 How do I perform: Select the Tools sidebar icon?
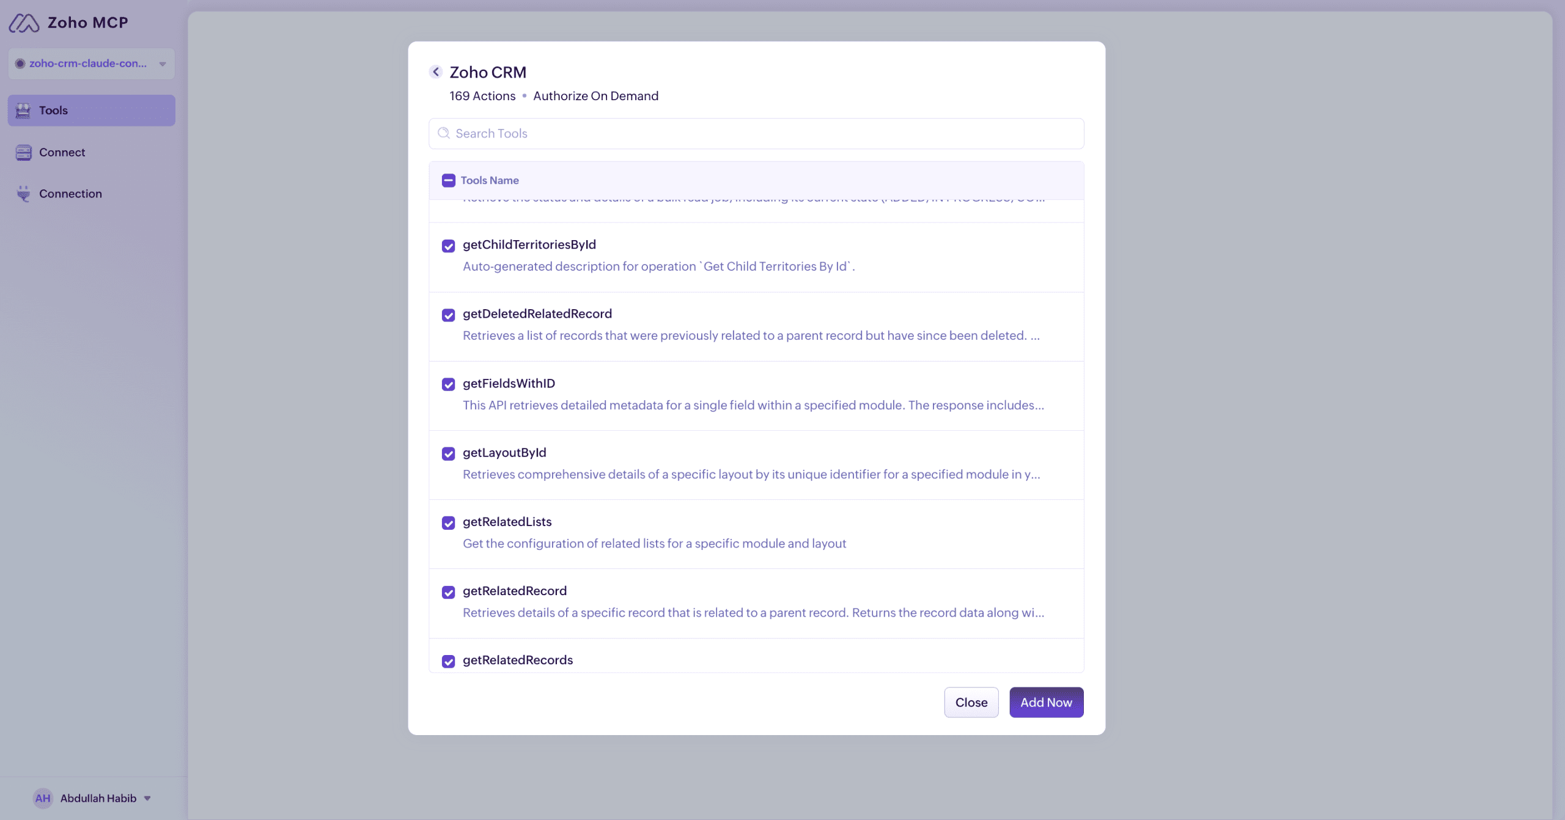23,110
